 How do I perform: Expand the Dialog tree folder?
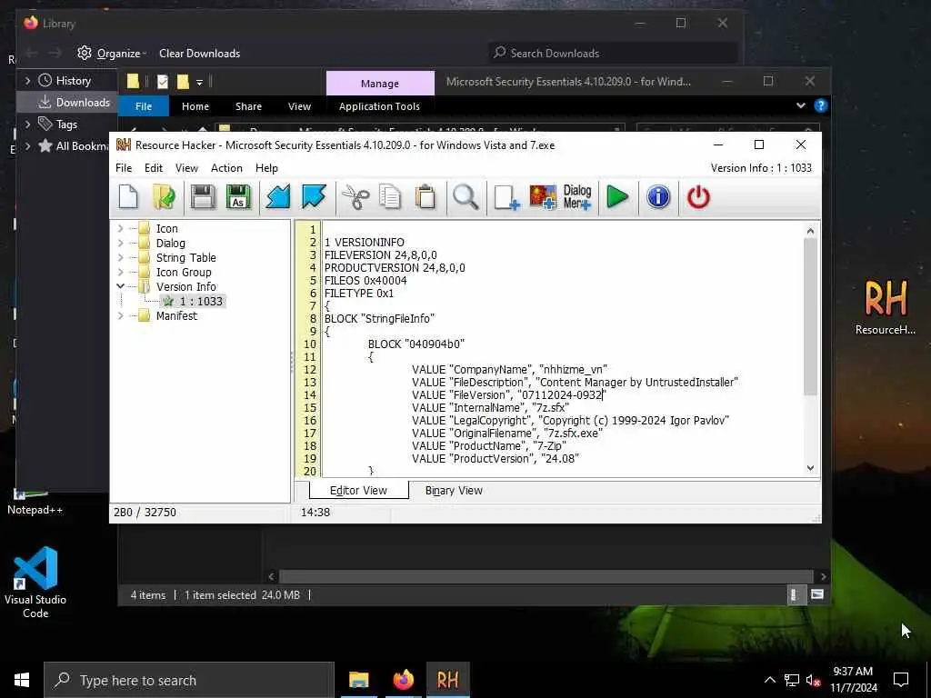(x=121, y=243)
